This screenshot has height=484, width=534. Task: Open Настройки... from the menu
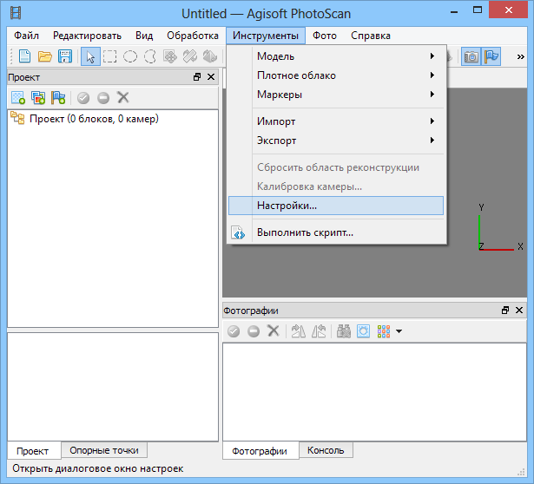[x=336, y=206]
